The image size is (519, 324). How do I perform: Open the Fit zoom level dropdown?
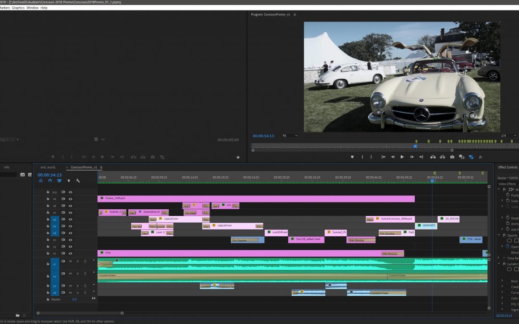(290, 136)
